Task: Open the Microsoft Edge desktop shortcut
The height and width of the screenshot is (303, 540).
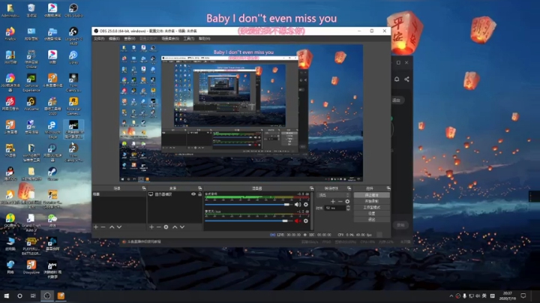Action: click(x=52, y=129)
